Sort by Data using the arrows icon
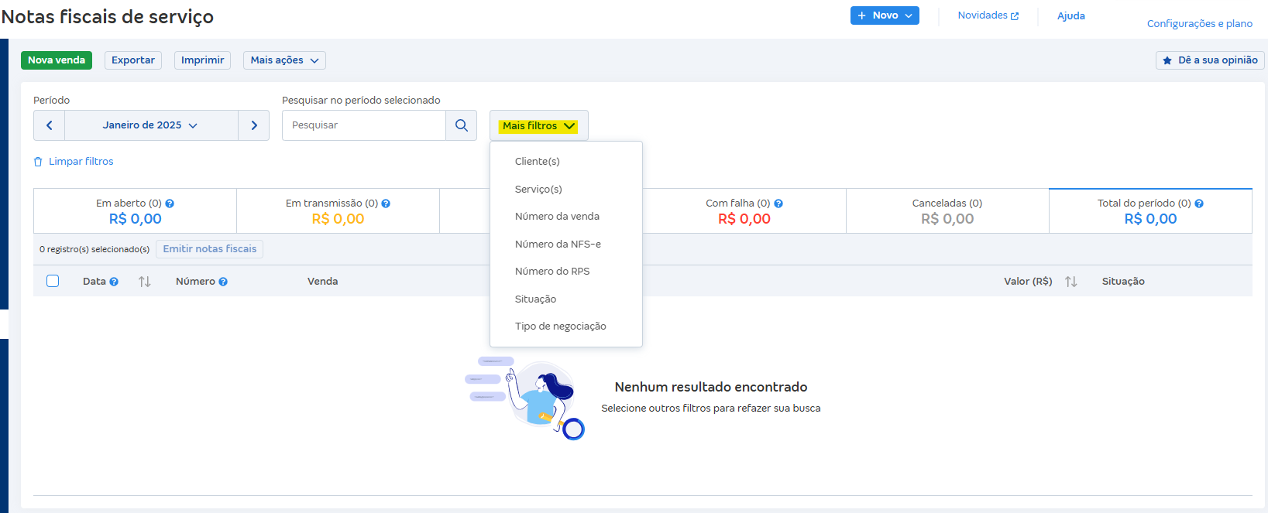Viewport: 1268px width, 513px height. click(x=145, y=282)
